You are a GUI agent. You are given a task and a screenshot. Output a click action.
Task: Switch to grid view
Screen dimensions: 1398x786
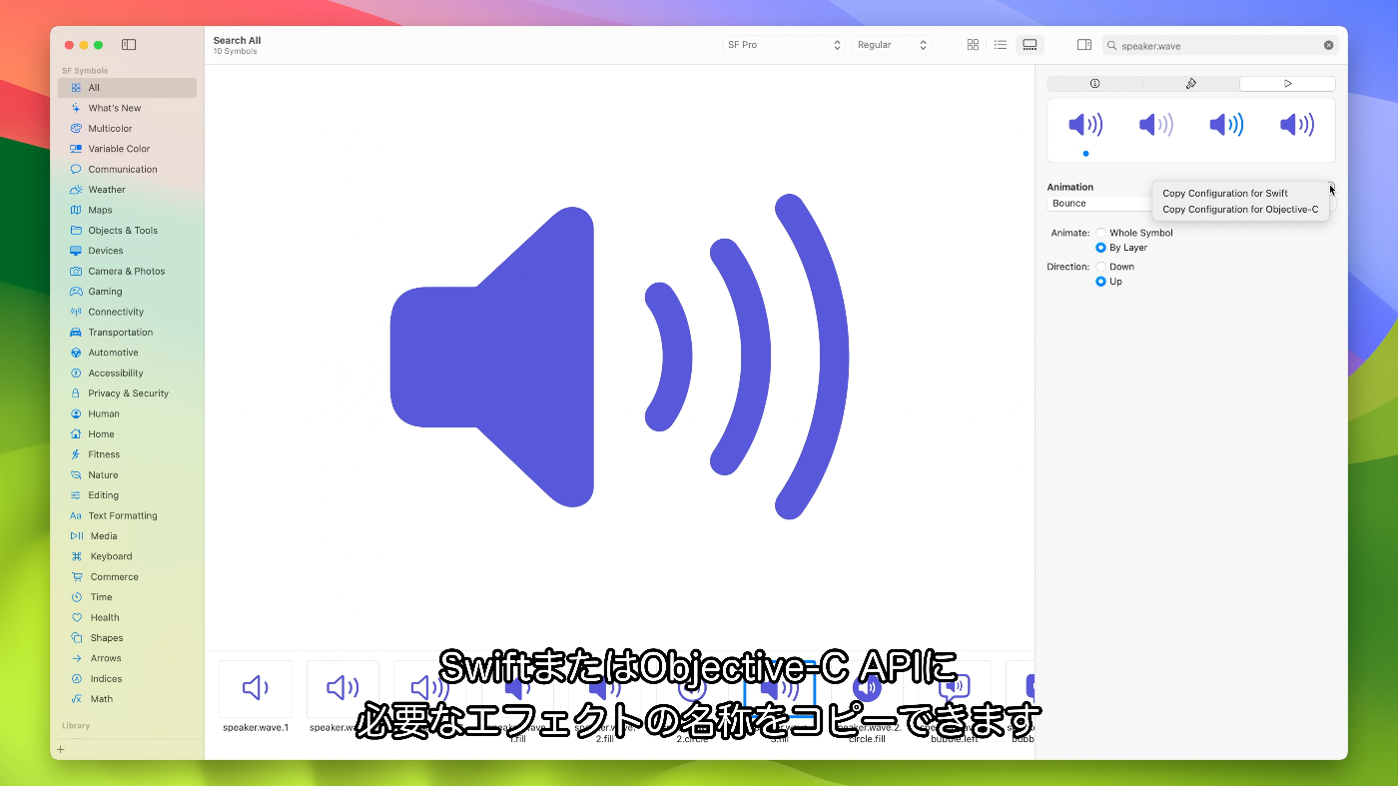click(973, 45)
